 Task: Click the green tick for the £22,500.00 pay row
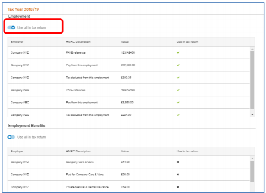coord(178,65)
